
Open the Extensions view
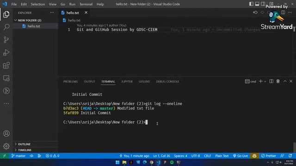click(x=6, y=65)
